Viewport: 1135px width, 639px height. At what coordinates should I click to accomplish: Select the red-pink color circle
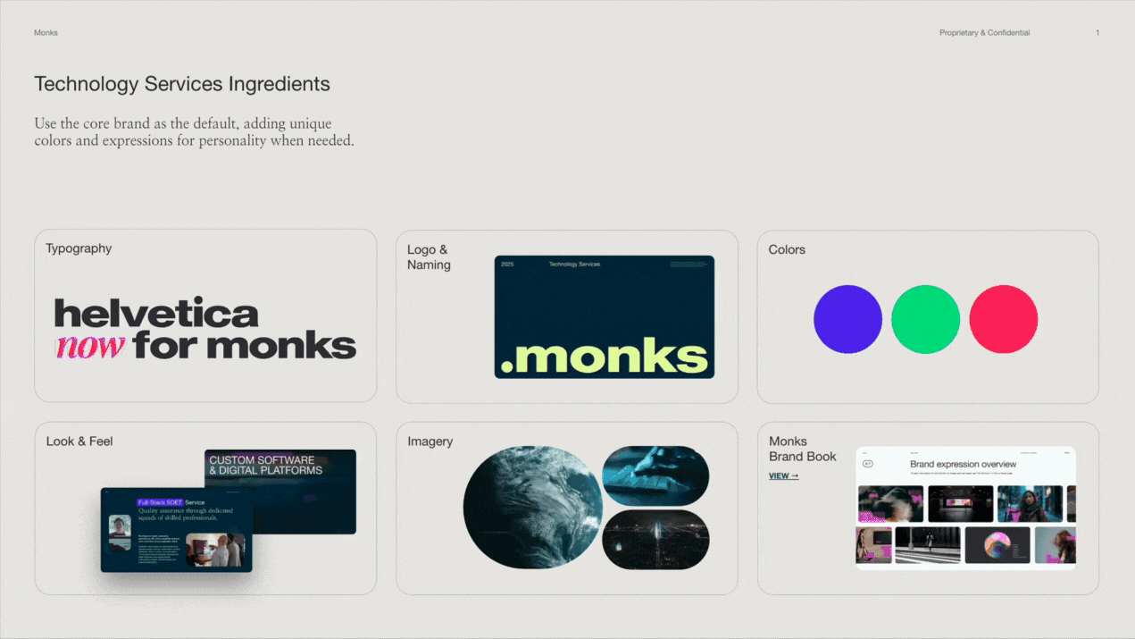point(1003,319)
